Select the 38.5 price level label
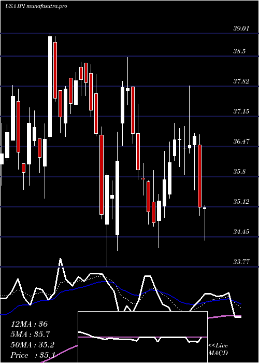 tap(239, 51)
